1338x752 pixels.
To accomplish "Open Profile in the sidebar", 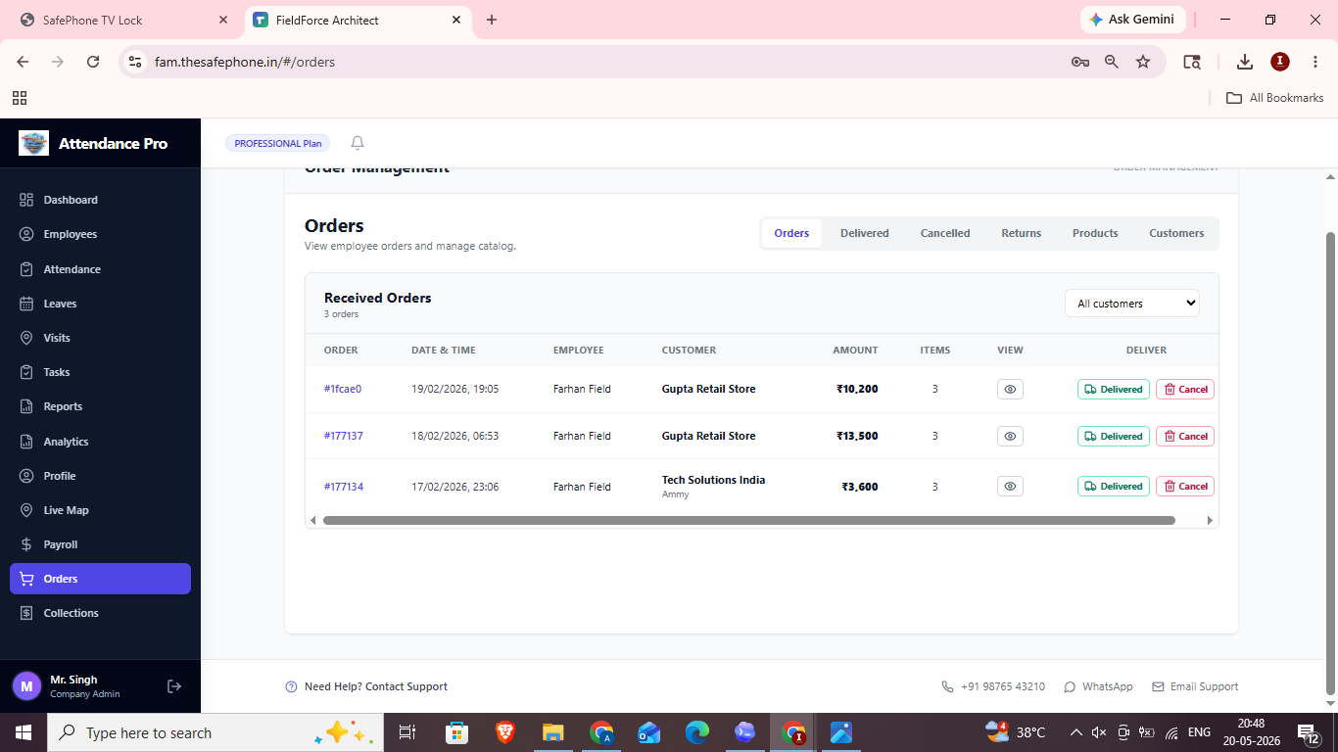I will click(x=100, y=476).
